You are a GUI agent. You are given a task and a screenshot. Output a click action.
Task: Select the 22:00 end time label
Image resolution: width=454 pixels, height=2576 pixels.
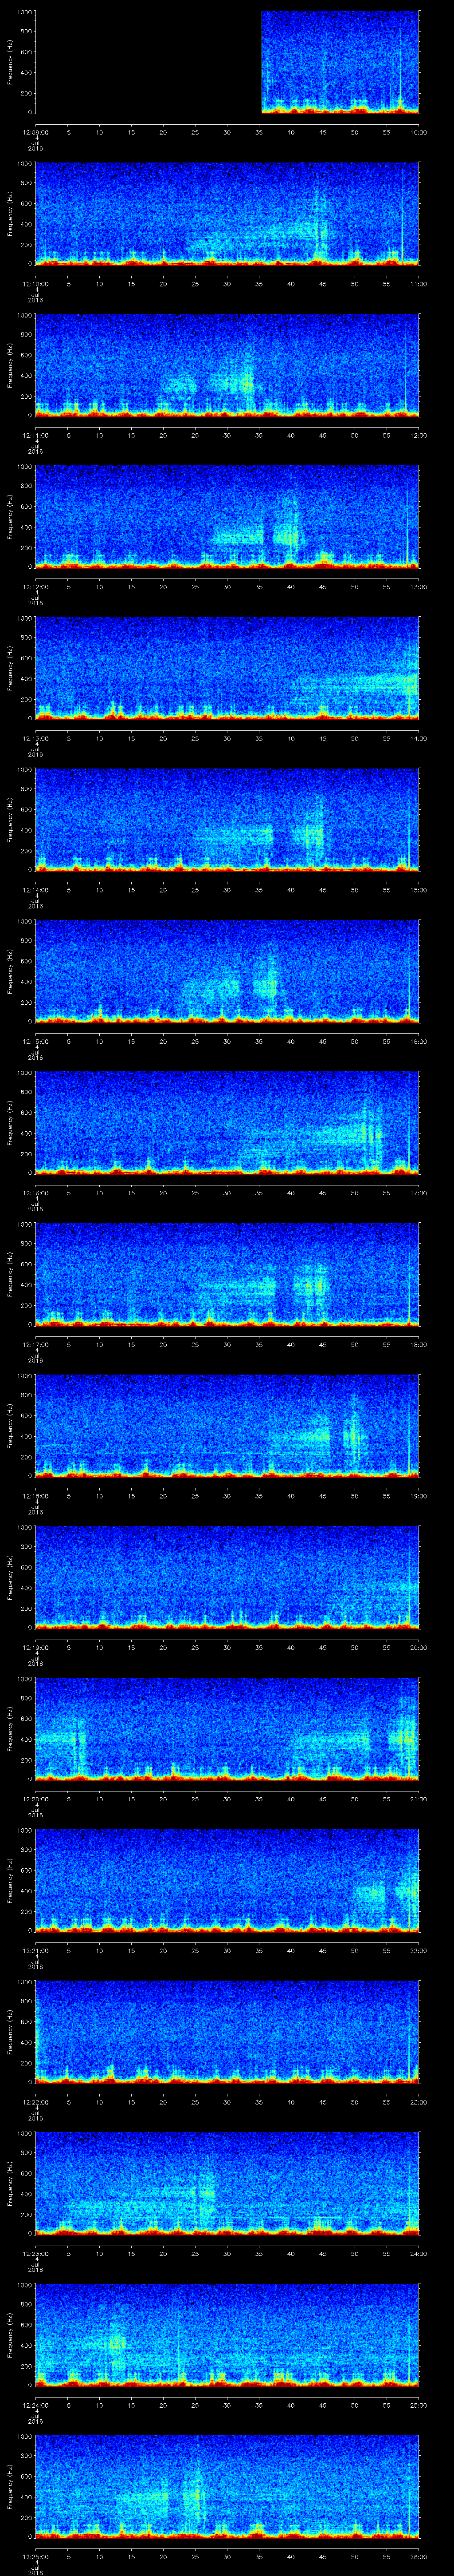418,1950
